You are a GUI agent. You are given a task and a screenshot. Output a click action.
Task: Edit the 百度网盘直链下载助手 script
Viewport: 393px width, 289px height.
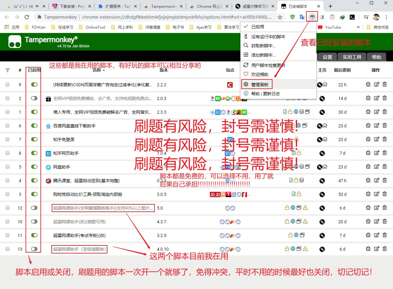click(376, 126)
